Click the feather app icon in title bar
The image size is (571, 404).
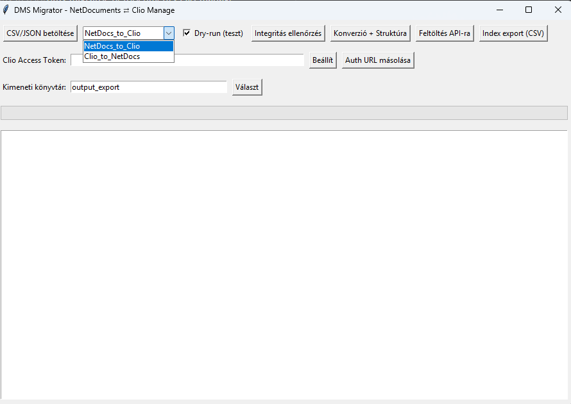(x=6, y=10)
